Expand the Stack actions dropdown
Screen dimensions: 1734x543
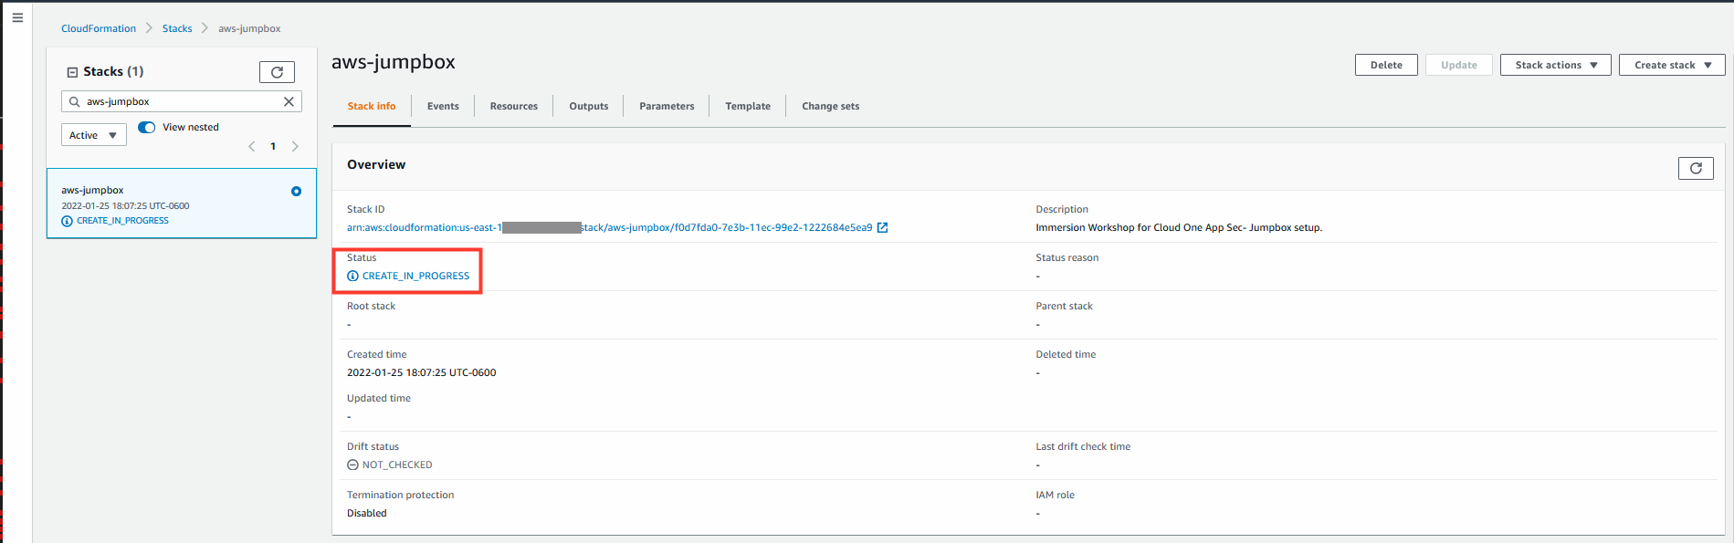[1556, 65]
